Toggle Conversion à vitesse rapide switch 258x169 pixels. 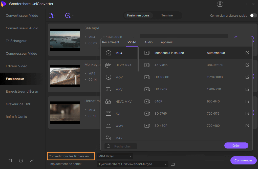pos(253,15)
